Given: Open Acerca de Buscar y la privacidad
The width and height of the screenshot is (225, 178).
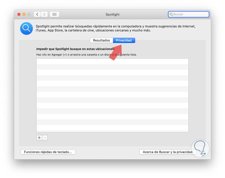Looking at the screenshot, I should tap(167, 152).
